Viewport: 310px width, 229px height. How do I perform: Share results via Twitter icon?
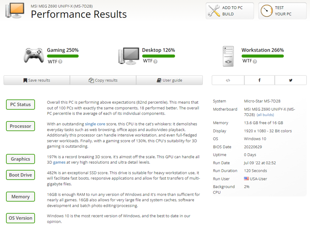[291, 80]
